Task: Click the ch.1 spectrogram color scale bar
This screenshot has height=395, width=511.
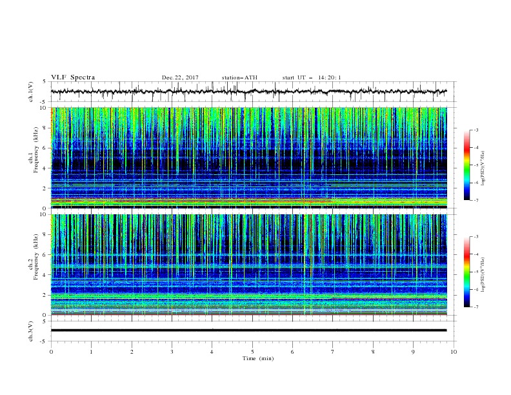Action: (x=467, y=165)
